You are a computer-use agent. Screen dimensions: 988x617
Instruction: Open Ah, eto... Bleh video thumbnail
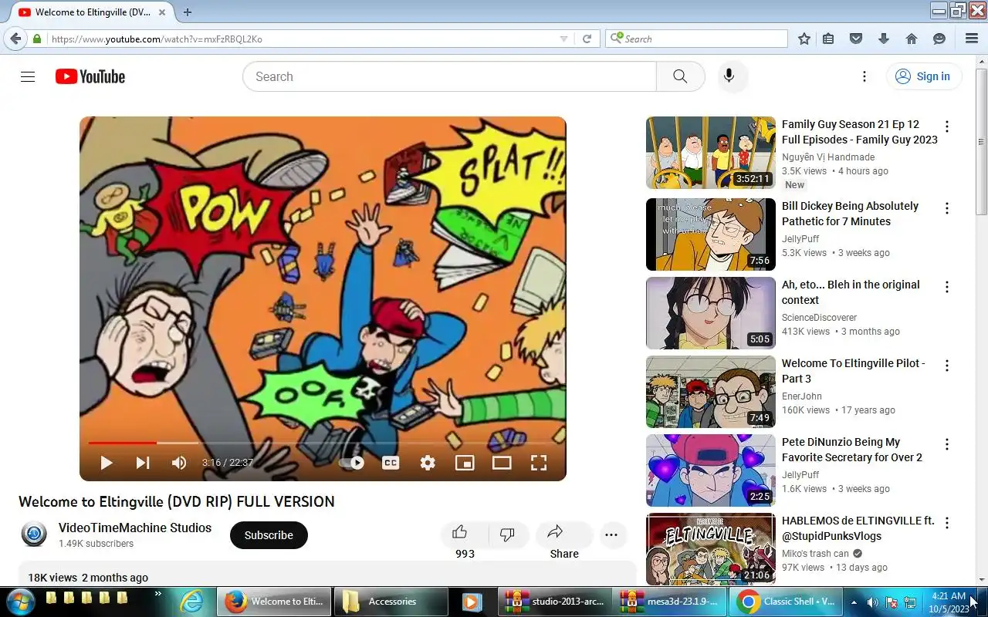coord(711,313)
